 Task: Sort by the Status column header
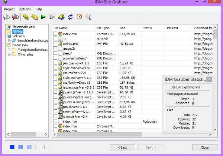tap(153, 28)
